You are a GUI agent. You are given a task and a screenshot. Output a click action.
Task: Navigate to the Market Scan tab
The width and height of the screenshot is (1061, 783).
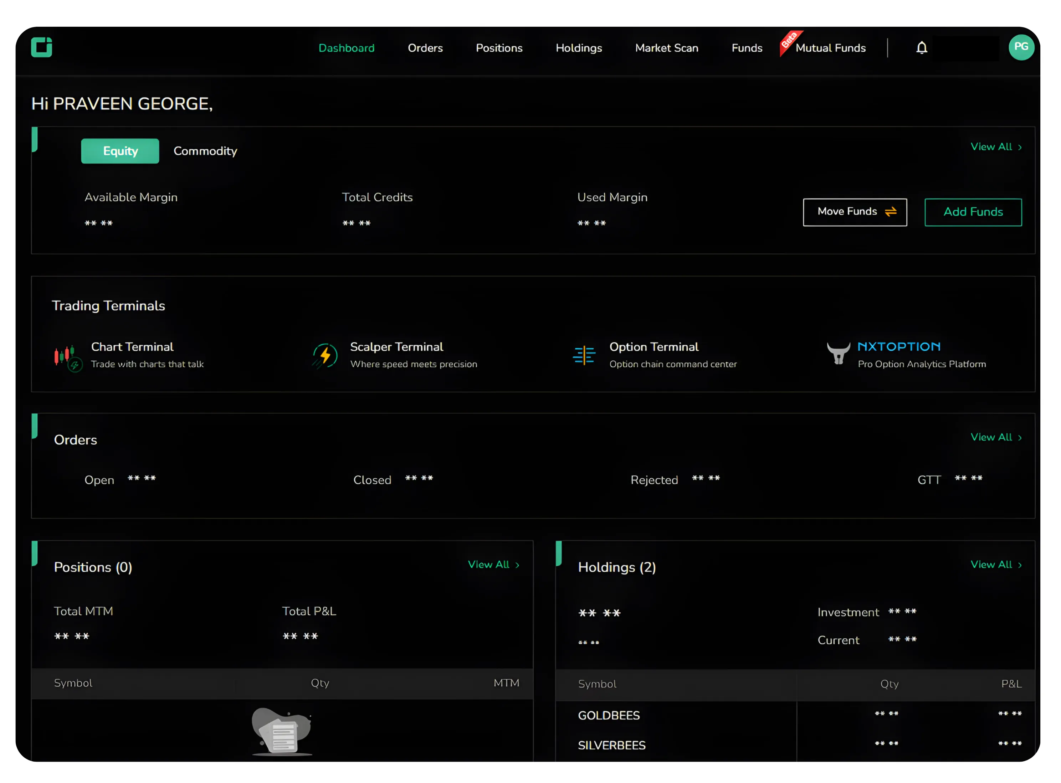[x=666, y=47]
